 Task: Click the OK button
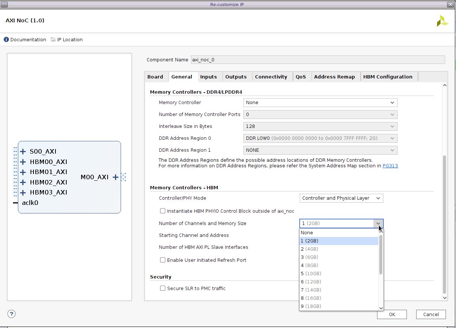pyautogui.click(x=392, y=314)
